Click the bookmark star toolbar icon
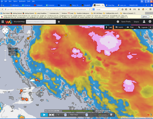Screen dimensions: 153x119 pos(122,10)
